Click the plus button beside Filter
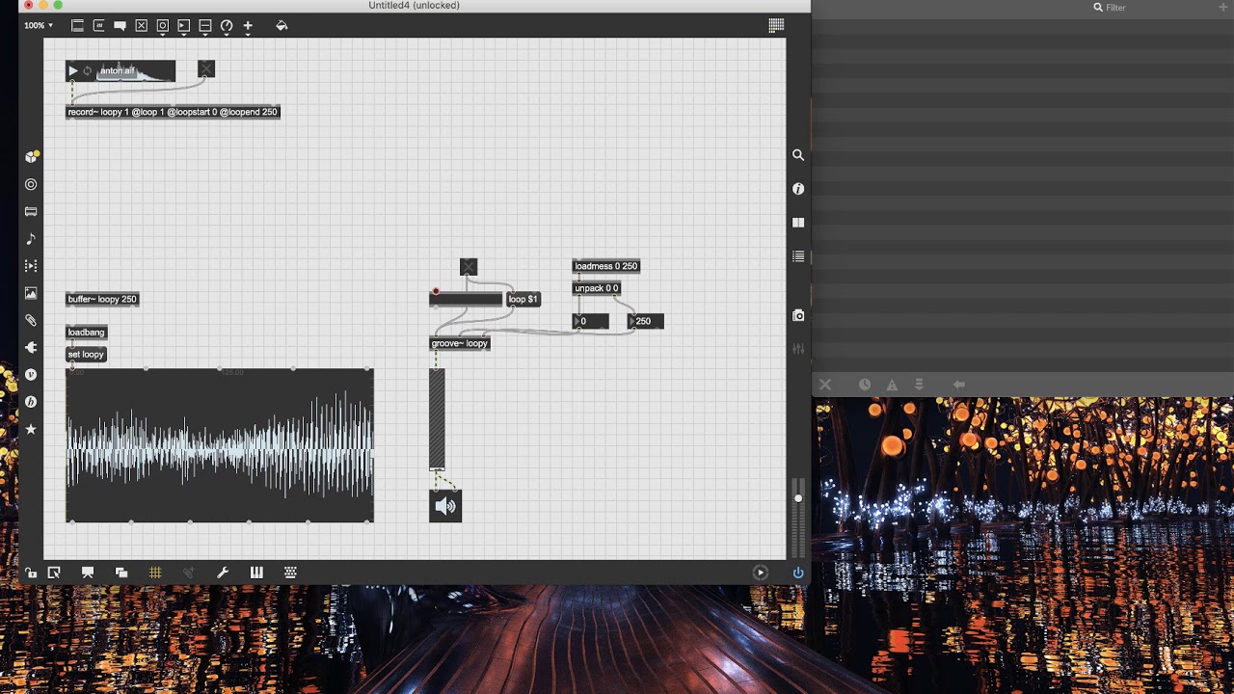Screen dimensions: 1234x694 click(1223, 7)
